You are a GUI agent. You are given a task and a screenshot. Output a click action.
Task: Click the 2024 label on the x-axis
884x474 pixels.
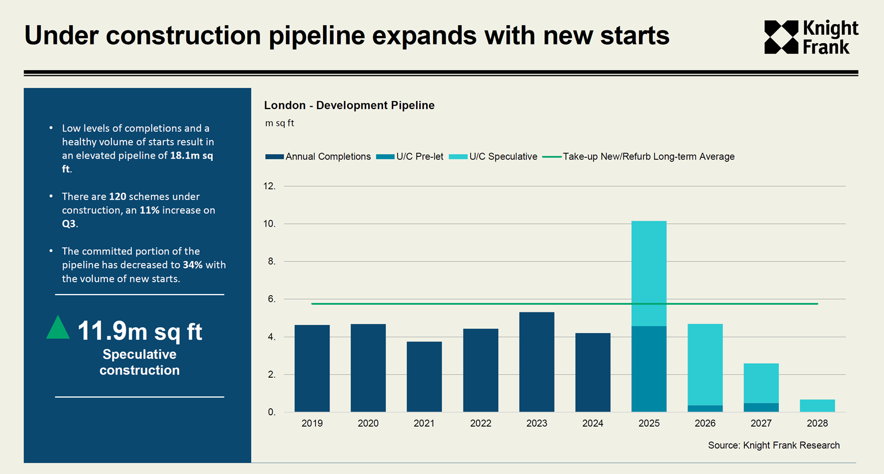pyautogui.click(x=592, y=423)
